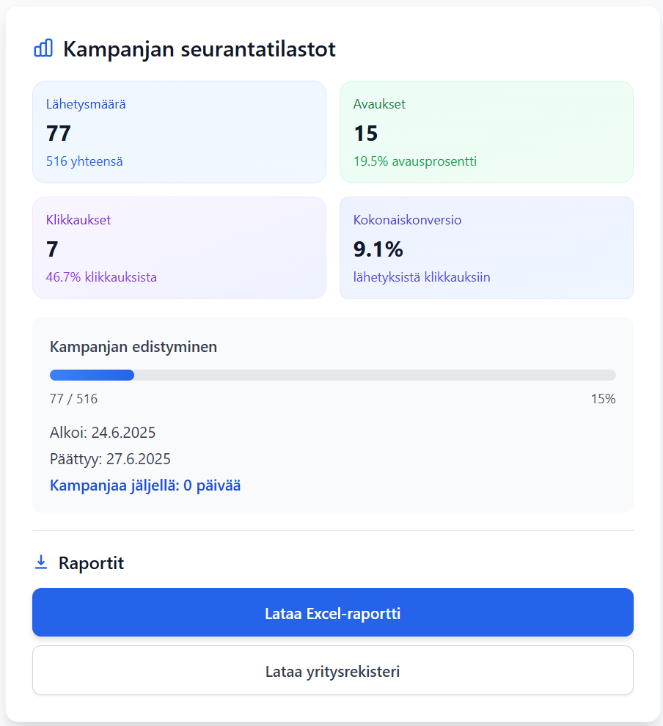
Task: Click the Kampanjan edistyminen label
Action: tap(133, 347)
